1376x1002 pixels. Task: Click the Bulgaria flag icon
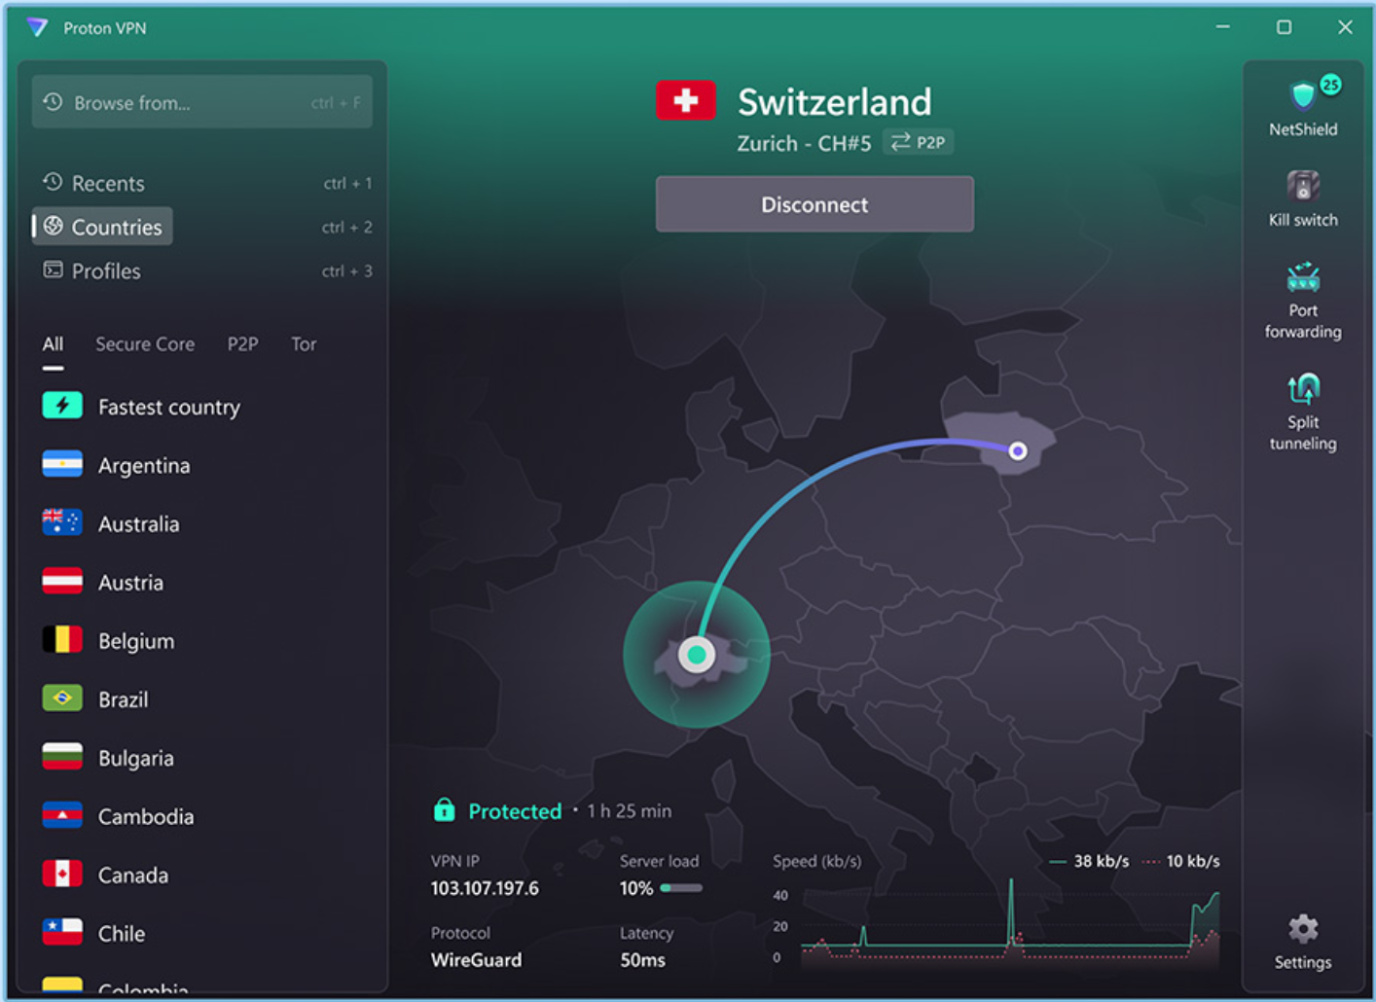coord(62,756)
